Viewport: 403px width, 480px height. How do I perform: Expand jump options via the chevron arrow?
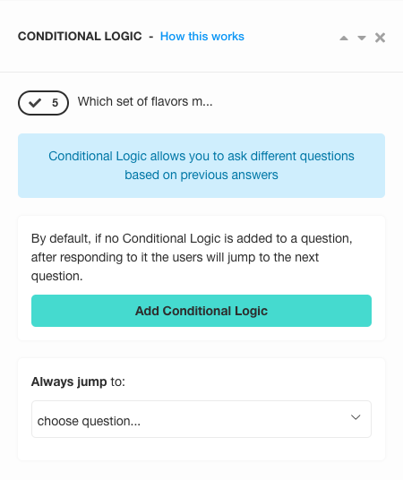pyautogui.click(x=356, y=417)
